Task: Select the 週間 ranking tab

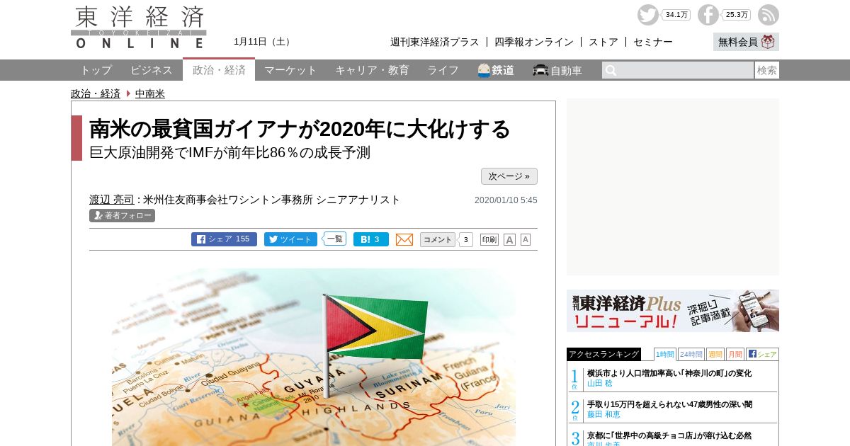Action: [x=715, y=354]
